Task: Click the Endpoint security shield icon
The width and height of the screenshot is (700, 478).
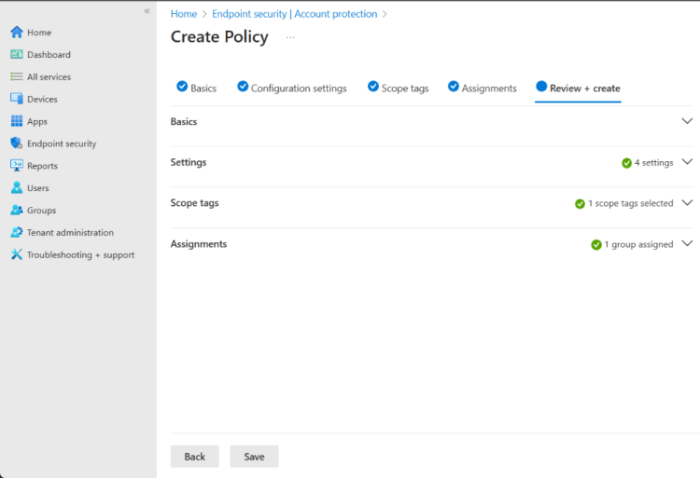Action: click(17, 143)
